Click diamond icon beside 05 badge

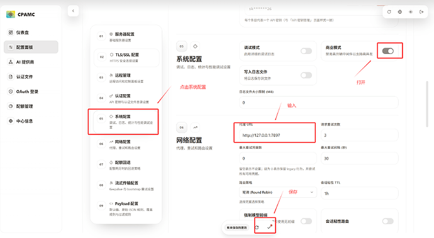tap(195, 46)
